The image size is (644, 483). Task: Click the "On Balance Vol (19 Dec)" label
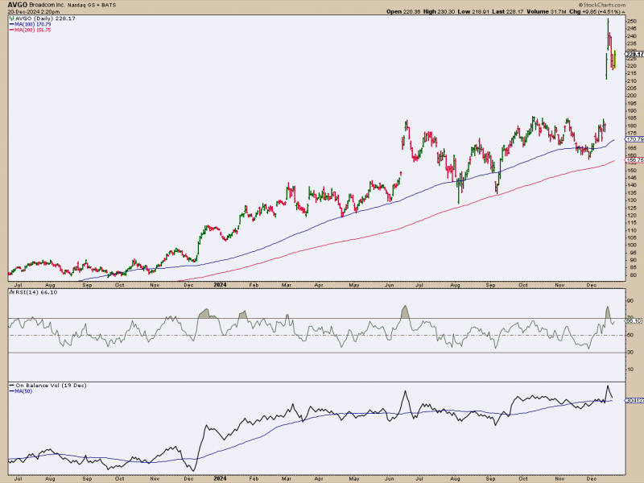pyautogui.click(x=51, y=386)
